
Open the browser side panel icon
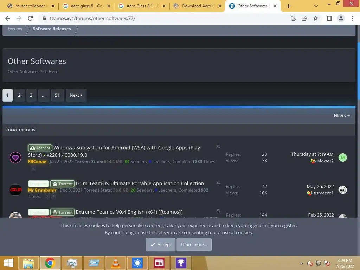click(330, 18)
